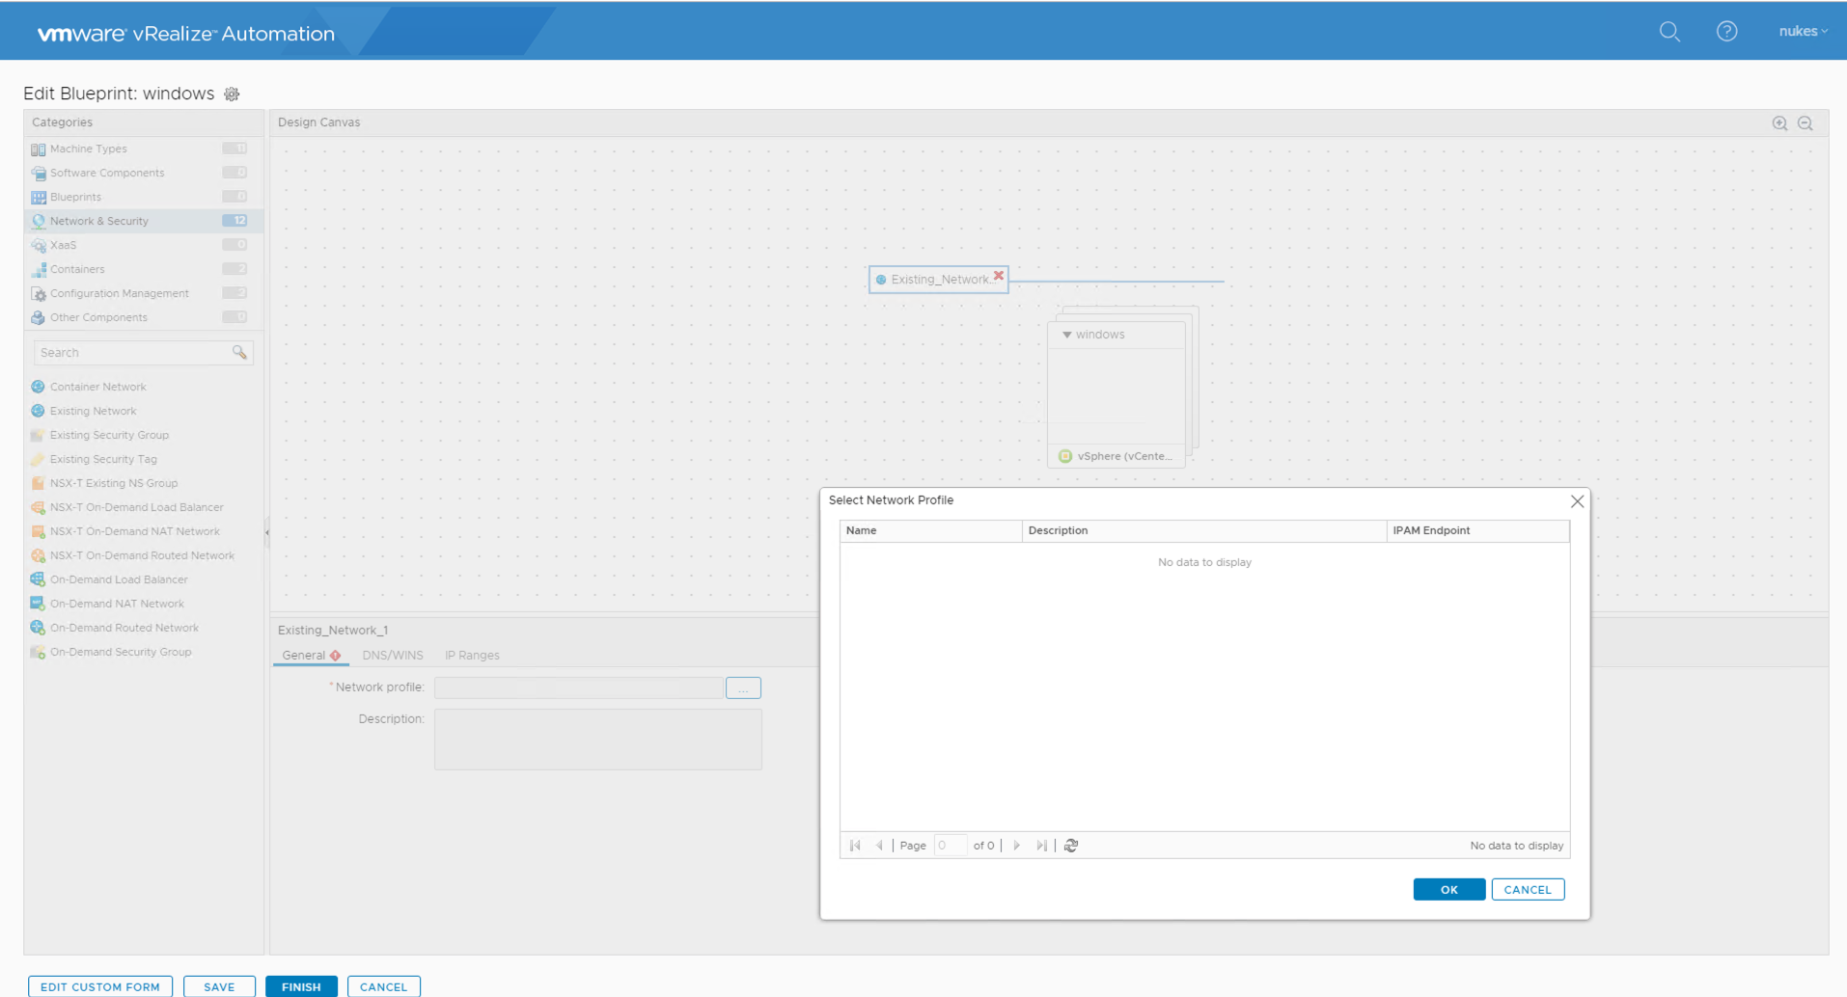The height and width of the screenshot is (997, 1847).
Task: Remove Existing_Network component with red X
Action: click(999, 276)
